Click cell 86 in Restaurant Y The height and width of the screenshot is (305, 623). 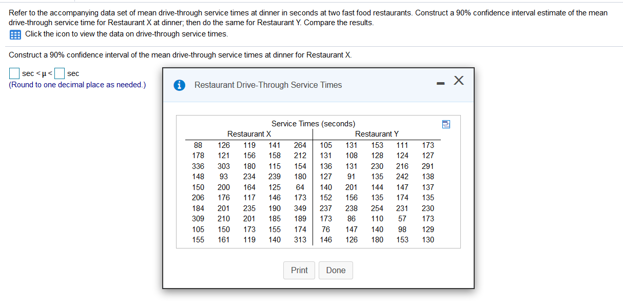[x=352, y=219]
